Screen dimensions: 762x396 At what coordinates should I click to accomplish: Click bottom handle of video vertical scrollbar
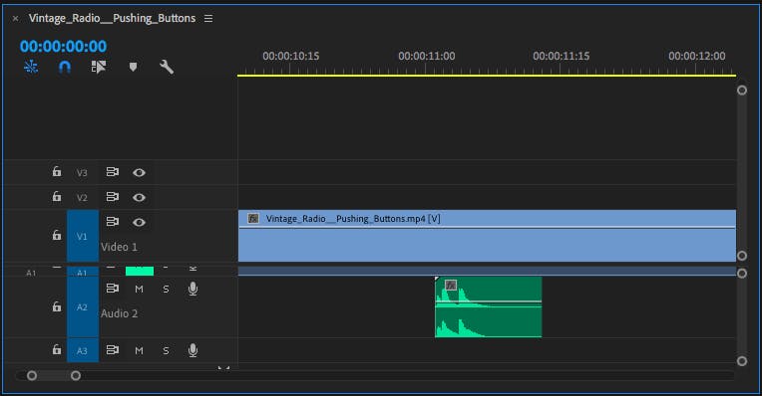pos(742,256)
